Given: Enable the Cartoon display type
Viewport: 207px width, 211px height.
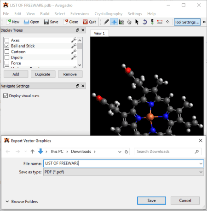Looking at the screenshot, I should [x=7, y=52].
